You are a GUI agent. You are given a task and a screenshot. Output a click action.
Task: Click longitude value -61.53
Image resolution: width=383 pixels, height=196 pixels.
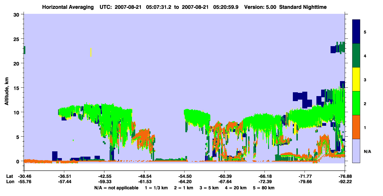pyautogui.click(x=144, y=182)
